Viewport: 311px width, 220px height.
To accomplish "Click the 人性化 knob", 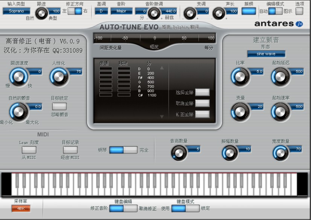I will (59, 77).
